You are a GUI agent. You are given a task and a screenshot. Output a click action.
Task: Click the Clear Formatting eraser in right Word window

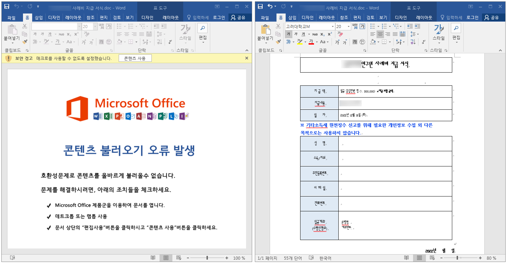pyautogui.click(x=340, y=34)
